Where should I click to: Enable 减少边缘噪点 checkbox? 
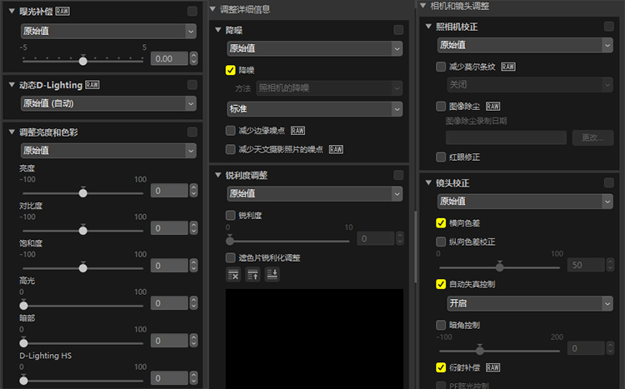tap(230, 130)
